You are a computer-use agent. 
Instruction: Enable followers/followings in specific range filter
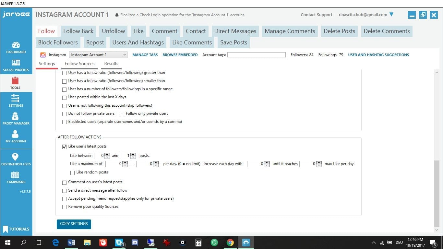click(64, 89)
